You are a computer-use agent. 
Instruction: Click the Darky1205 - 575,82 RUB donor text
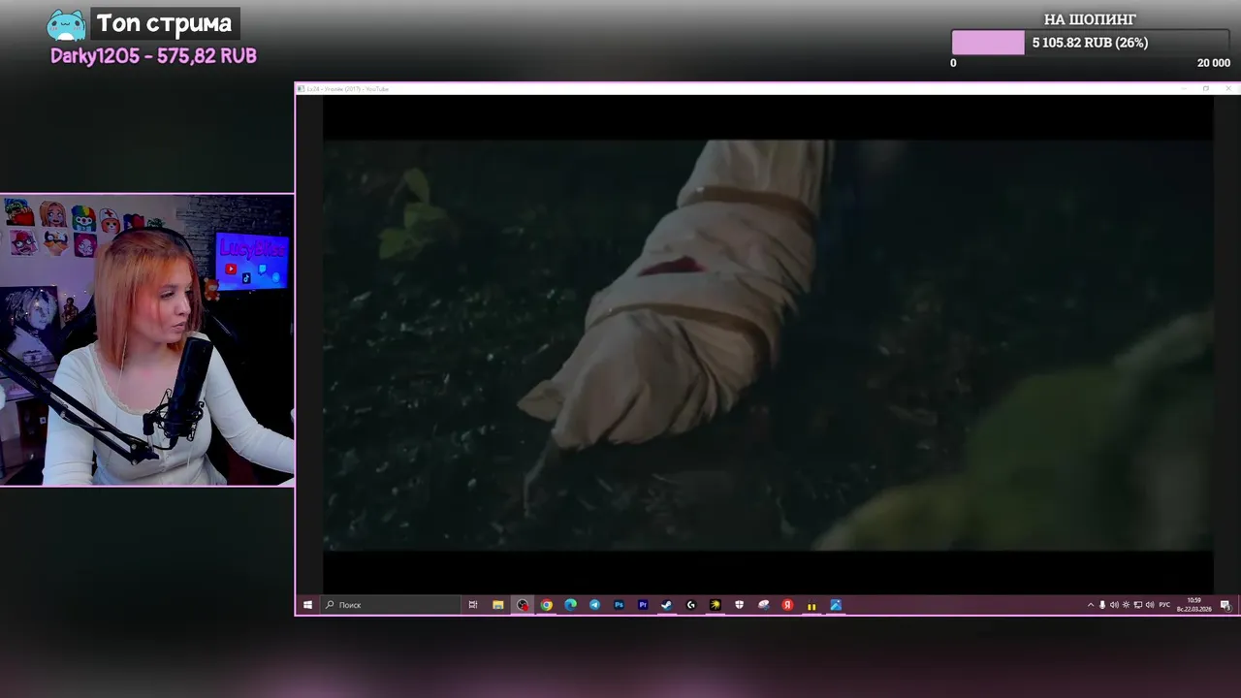click(x=153, y=56)
